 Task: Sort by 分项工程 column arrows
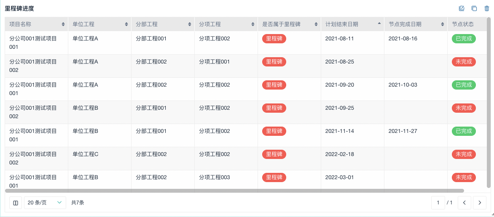253,24
